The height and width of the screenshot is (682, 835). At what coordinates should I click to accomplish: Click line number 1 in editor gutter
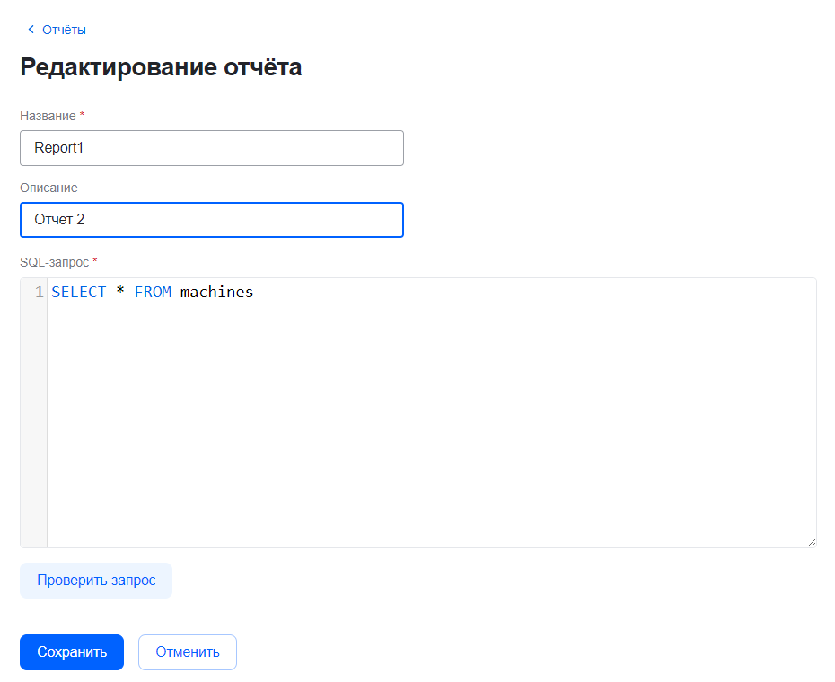click(x=39, y=293)
